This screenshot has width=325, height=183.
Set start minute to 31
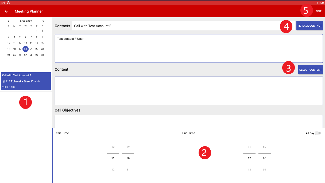point(128,170)
